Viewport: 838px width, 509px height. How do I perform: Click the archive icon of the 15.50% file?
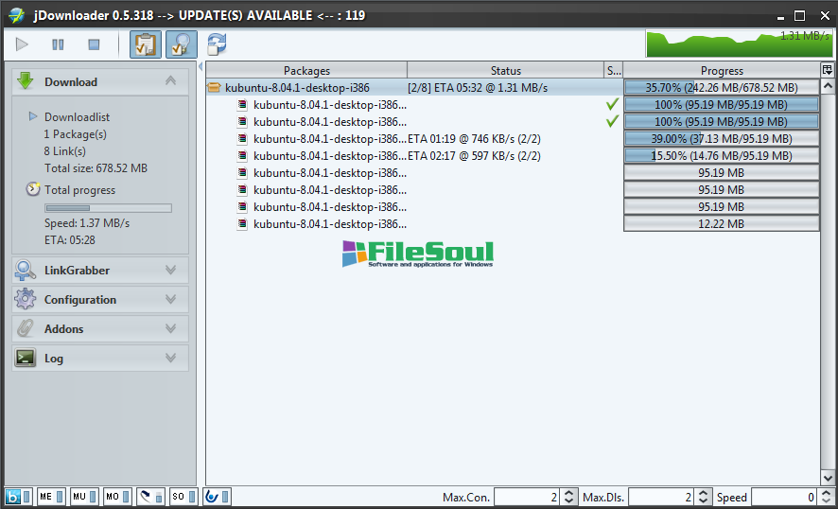click(x=243, y=156)
